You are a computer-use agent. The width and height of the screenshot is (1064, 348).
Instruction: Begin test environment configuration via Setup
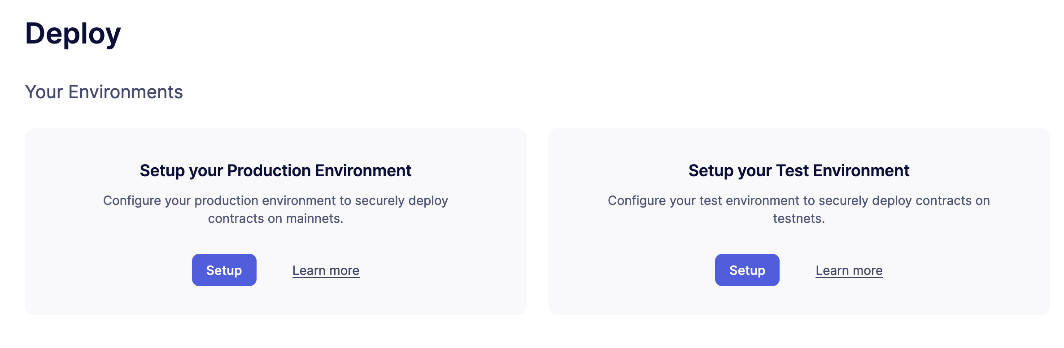click(x=746, y=270)
